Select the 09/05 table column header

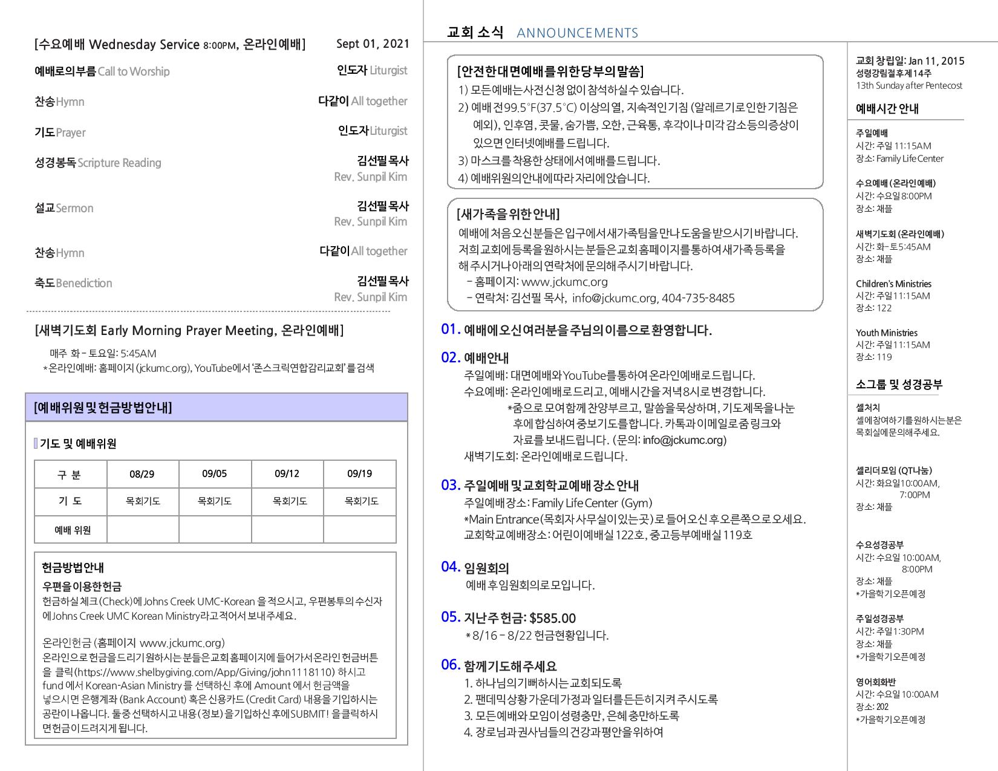(215, 474)
